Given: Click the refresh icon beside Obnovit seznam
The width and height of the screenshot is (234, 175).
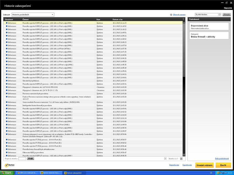Looking at the screenshot, I should 171,15.
